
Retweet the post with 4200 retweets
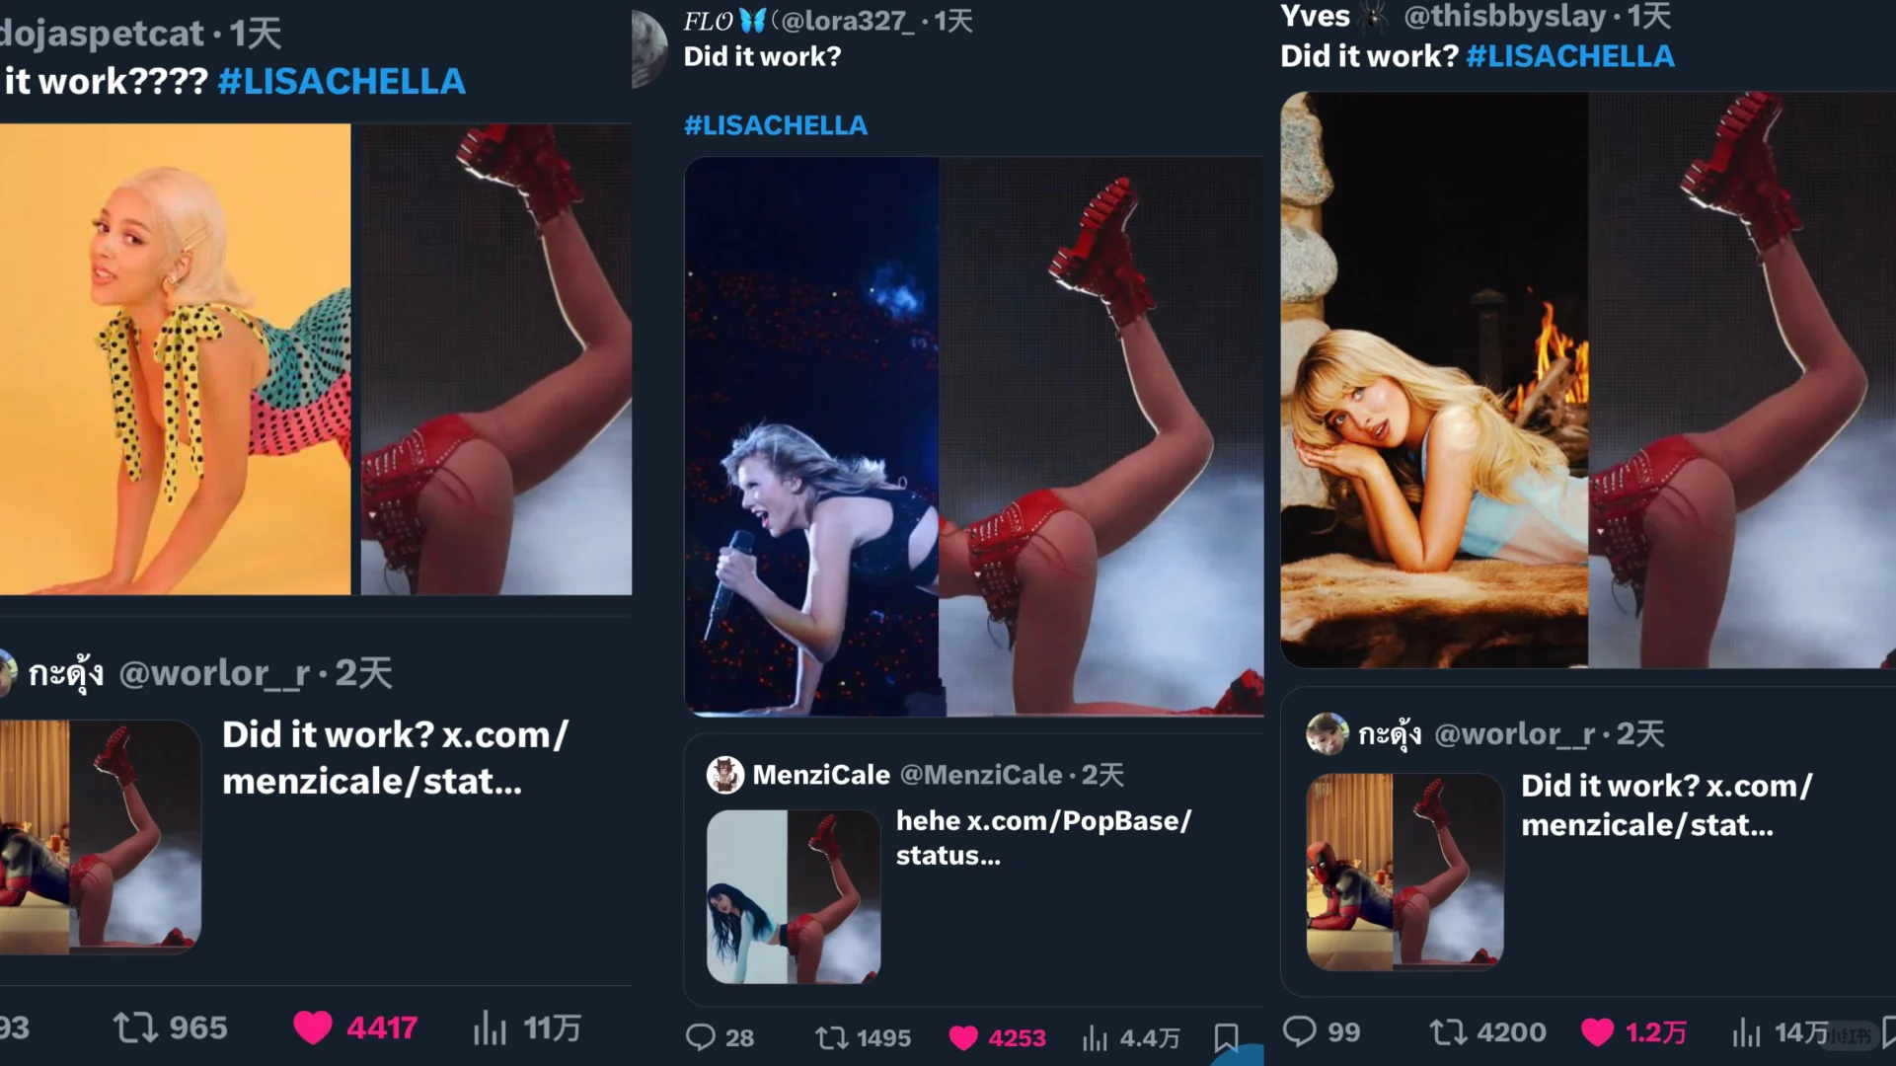(x=1448, y=1031)
